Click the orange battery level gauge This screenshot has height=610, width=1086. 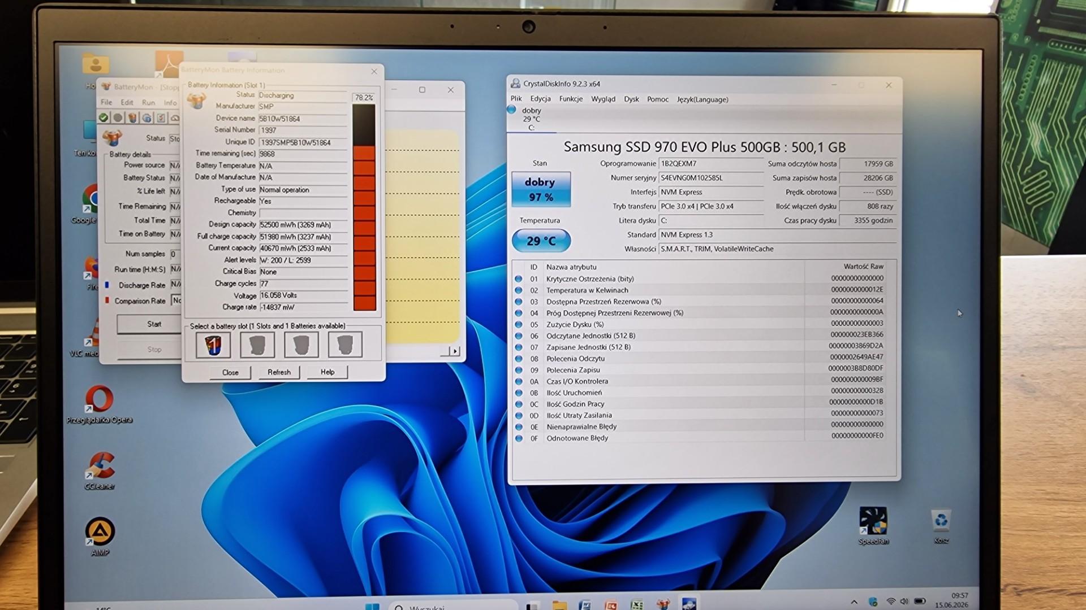(364, 207)
